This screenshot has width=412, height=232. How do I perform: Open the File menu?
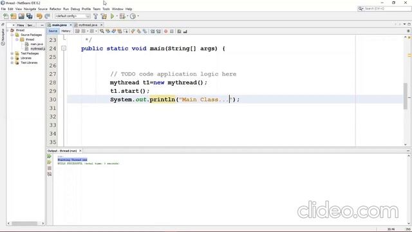[3, 9]
